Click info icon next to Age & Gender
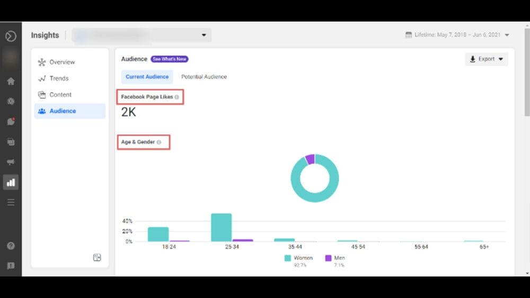 point(159,142)
